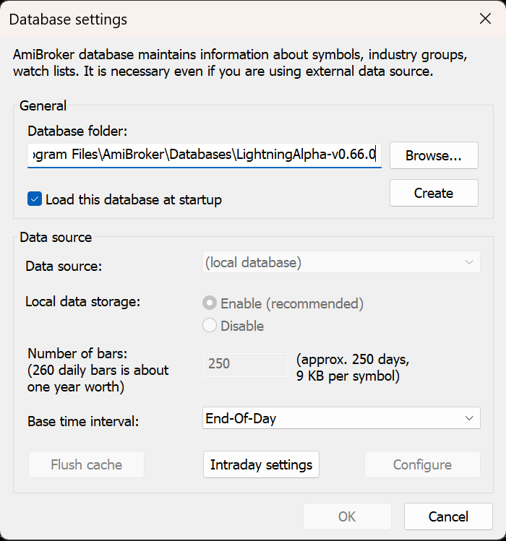This screenshot has width=506, height=541.
Task: Click the '(approx. 250 days,' text
Action: [353, 360]
